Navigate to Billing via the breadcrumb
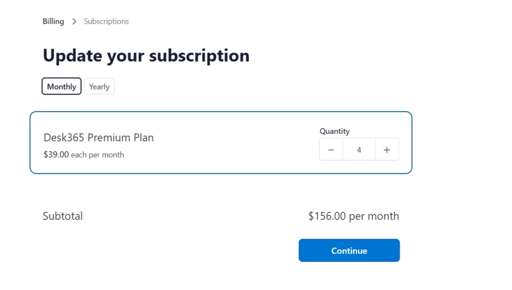512x290 pixels. pyautogui.click(x=53, y=22)
